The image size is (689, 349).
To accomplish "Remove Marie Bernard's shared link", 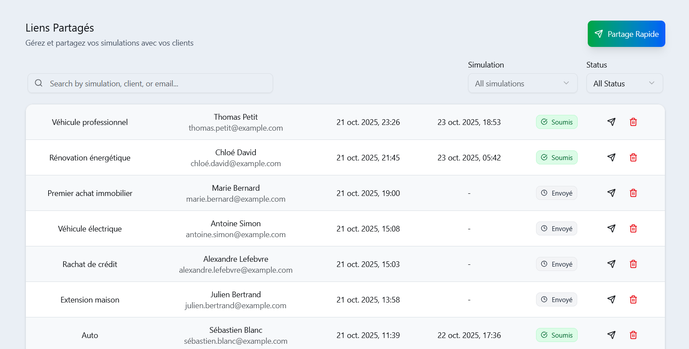I will pos(633,193).
